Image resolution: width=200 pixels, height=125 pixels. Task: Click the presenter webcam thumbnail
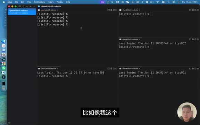click(187, 112)
